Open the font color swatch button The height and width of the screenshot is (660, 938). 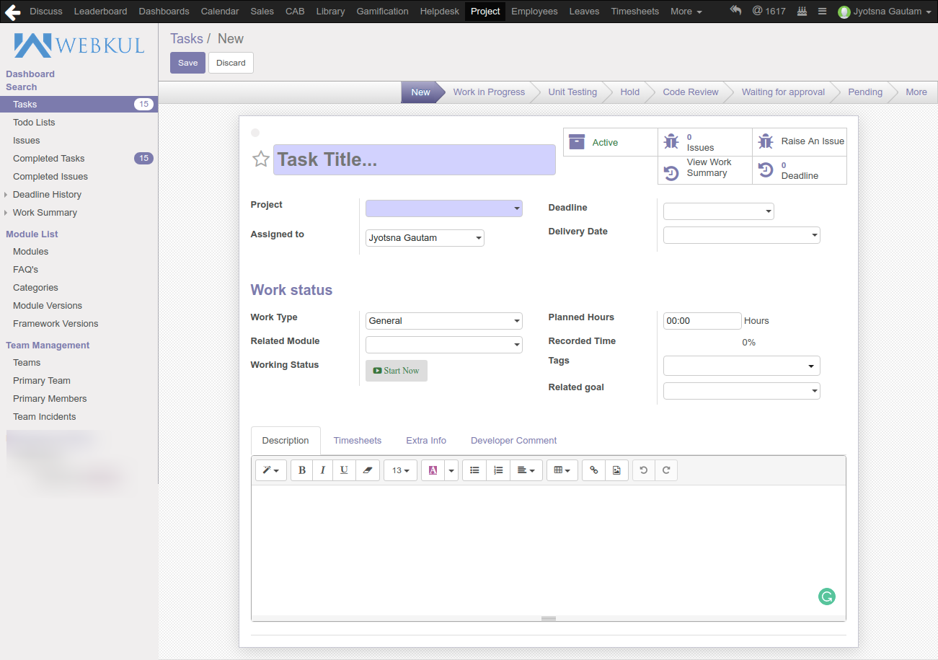(433, 470)
